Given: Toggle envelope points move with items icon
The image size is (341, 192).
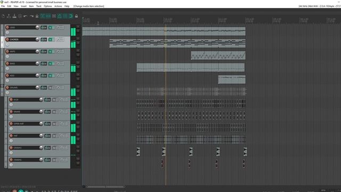Looking at the screenshot, I should pyautogui.click(x=60, y=16).
